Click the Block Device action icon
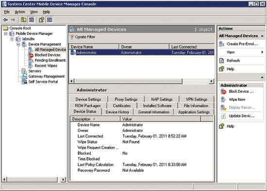 (x=223, y=91)
